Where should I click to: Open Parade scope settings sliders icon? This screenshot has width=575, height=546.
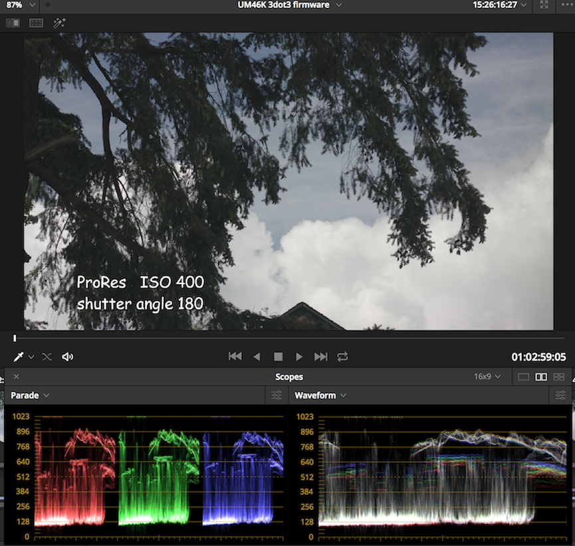277,395
